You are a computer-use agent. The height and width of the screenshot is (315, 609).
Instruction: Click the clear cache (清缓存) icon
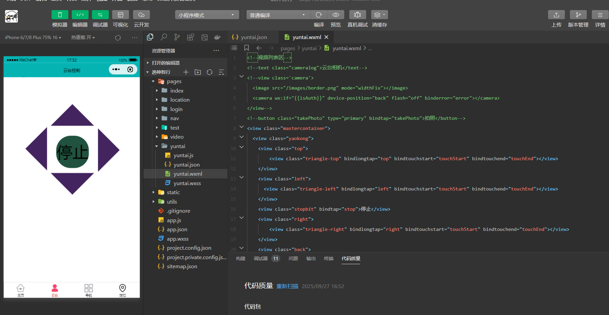point(380,15)
